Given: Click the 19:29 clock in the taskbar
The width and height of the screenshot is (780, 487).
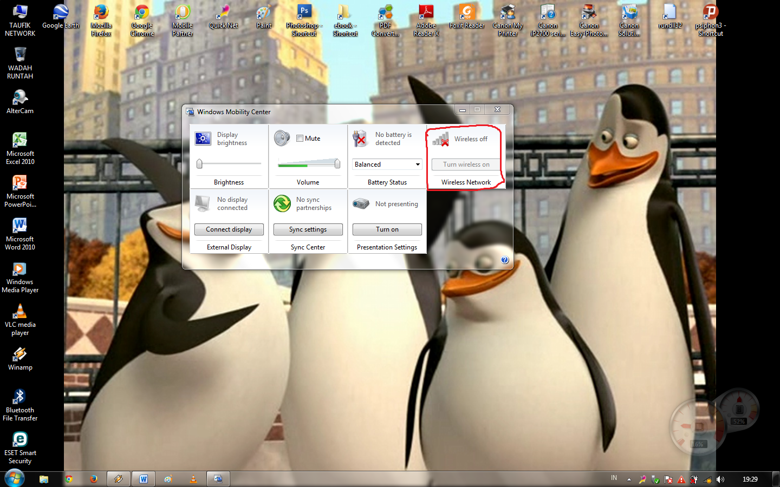Looking at the screenshot, I should point(750,479).
